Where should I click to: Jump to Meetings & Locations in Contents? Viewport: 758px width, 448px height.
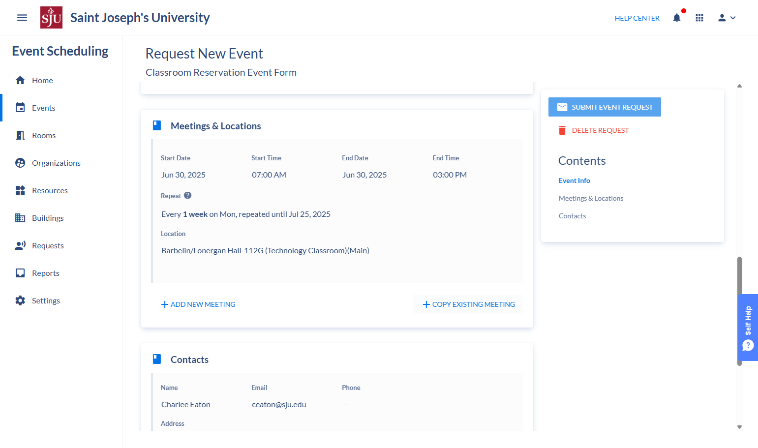point(591,198)
